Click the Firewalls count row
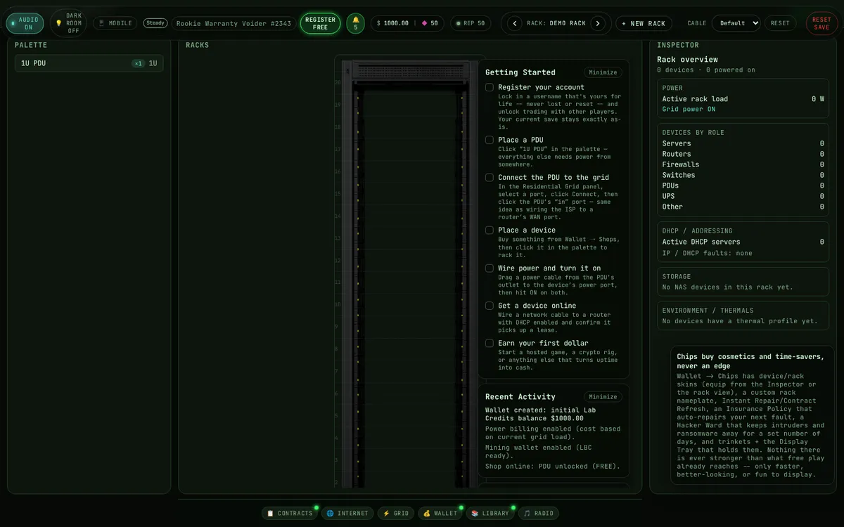The image size is (844, 527). coord(743,164)
